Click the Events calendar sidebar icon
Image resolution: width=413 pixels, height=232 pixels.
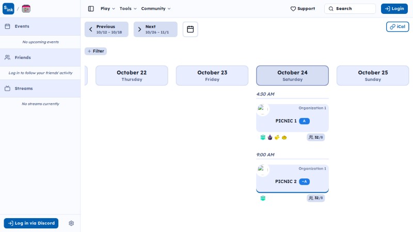click(7, 26)
